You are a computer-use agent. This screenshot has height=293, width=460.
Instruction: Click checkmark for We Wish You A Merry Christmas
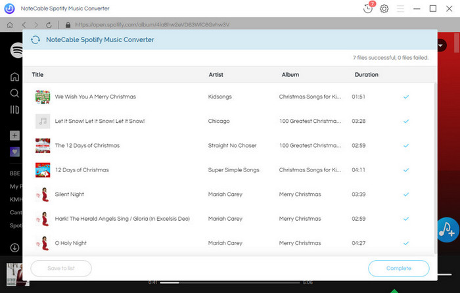click(x=406, y=97)
